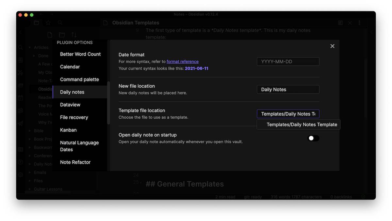
Task: Click the '316 words 1787 characters' status
Action: pos(296,197)
